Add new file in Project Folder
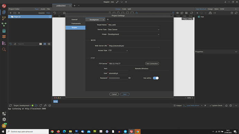This screenshot has height=134, width=239. click(10, 13)
